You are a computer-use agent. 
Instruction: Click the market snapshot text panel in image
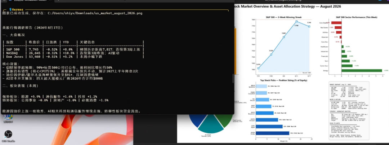coord(349,110)
